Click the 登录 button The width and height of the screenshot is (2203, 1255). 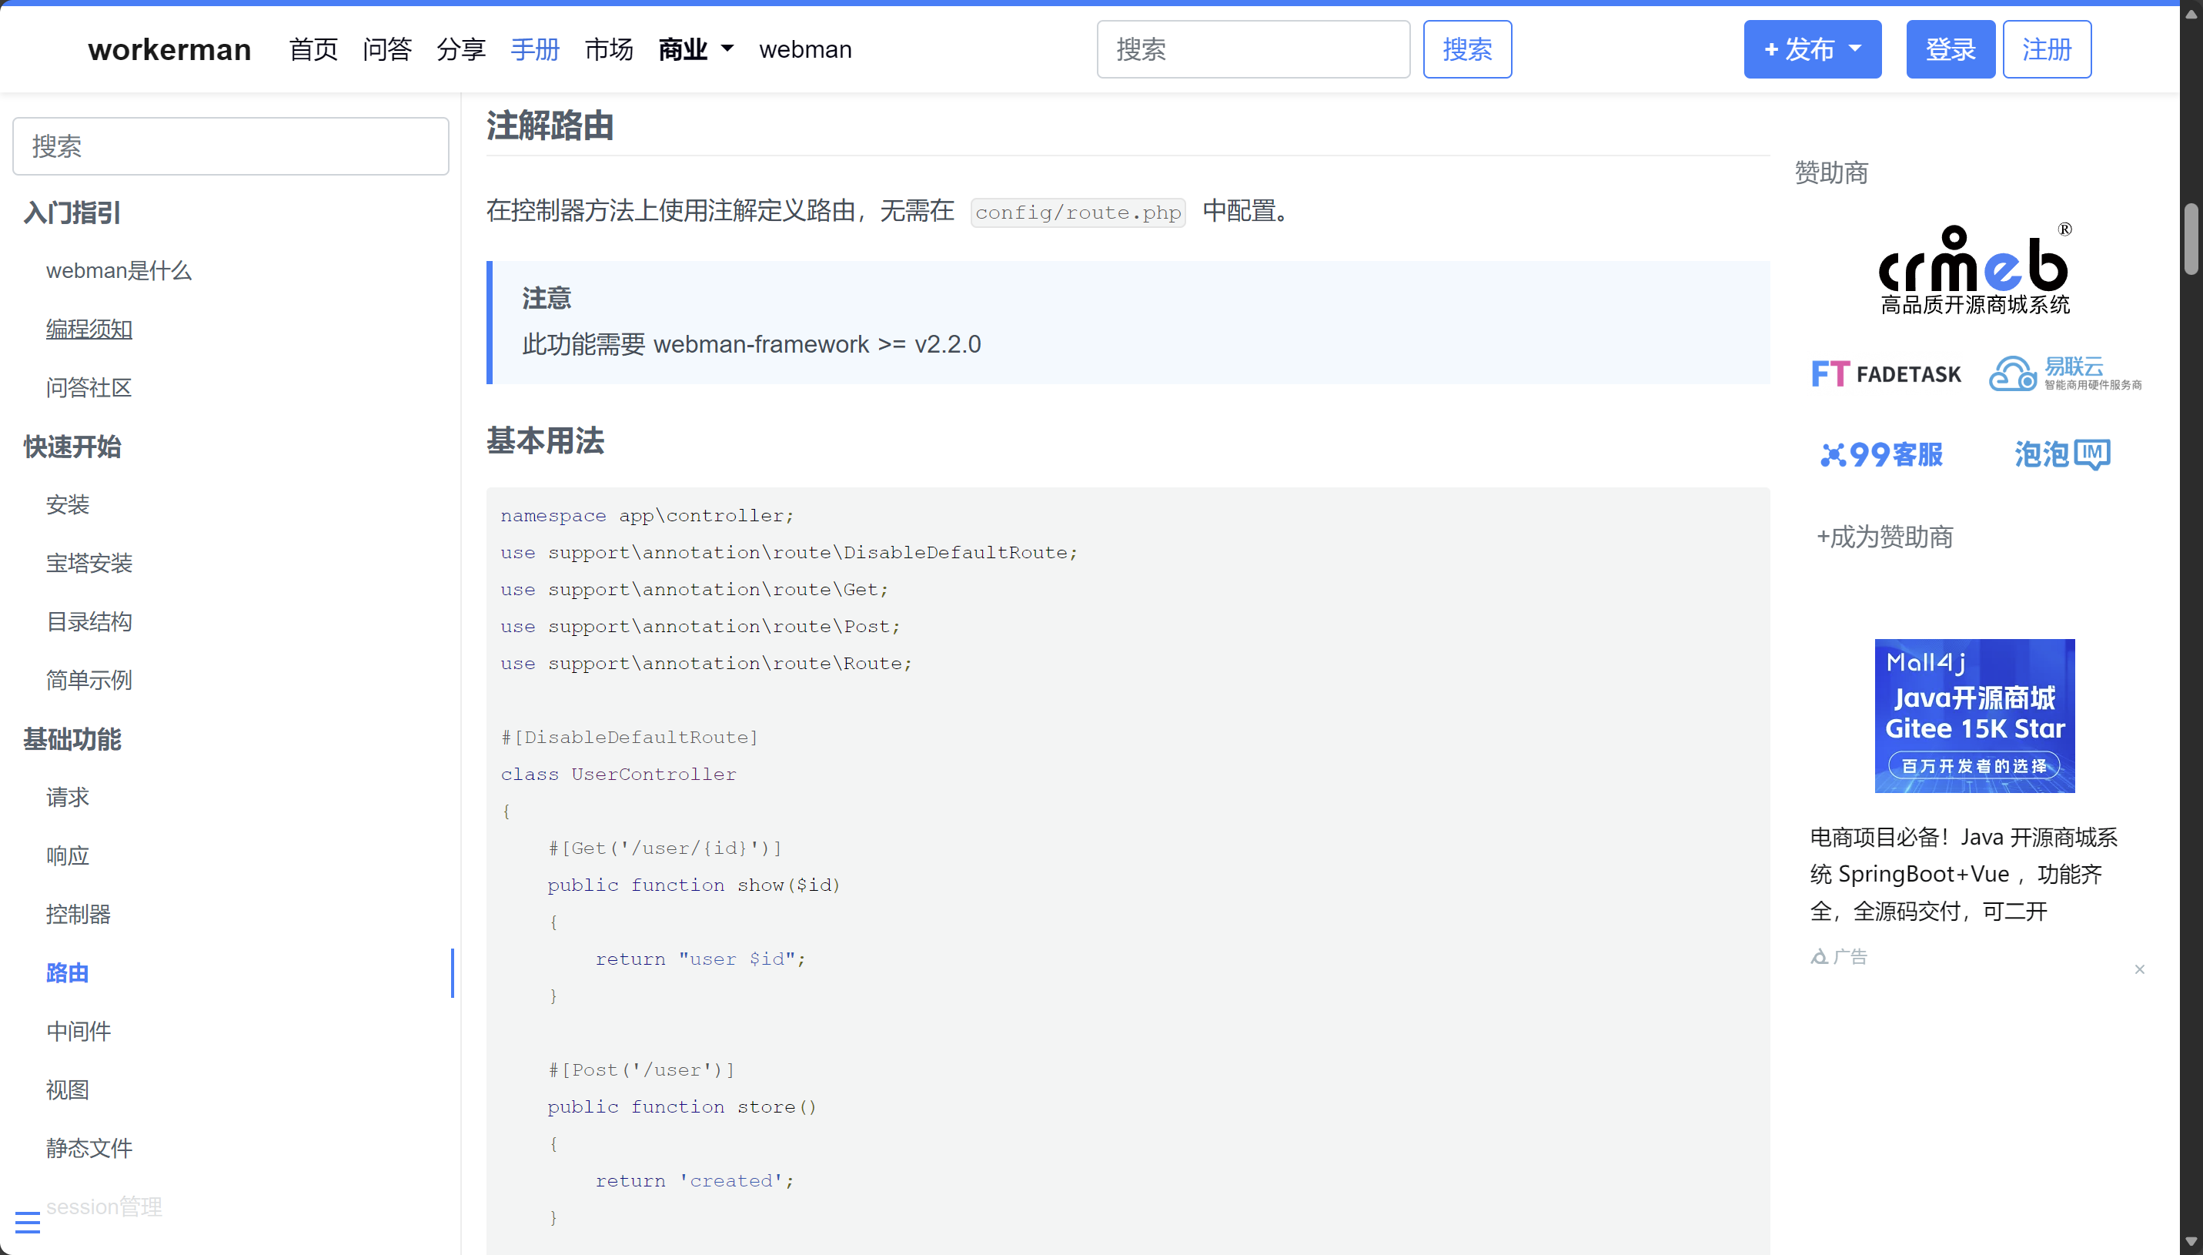tap(1950, 49)
